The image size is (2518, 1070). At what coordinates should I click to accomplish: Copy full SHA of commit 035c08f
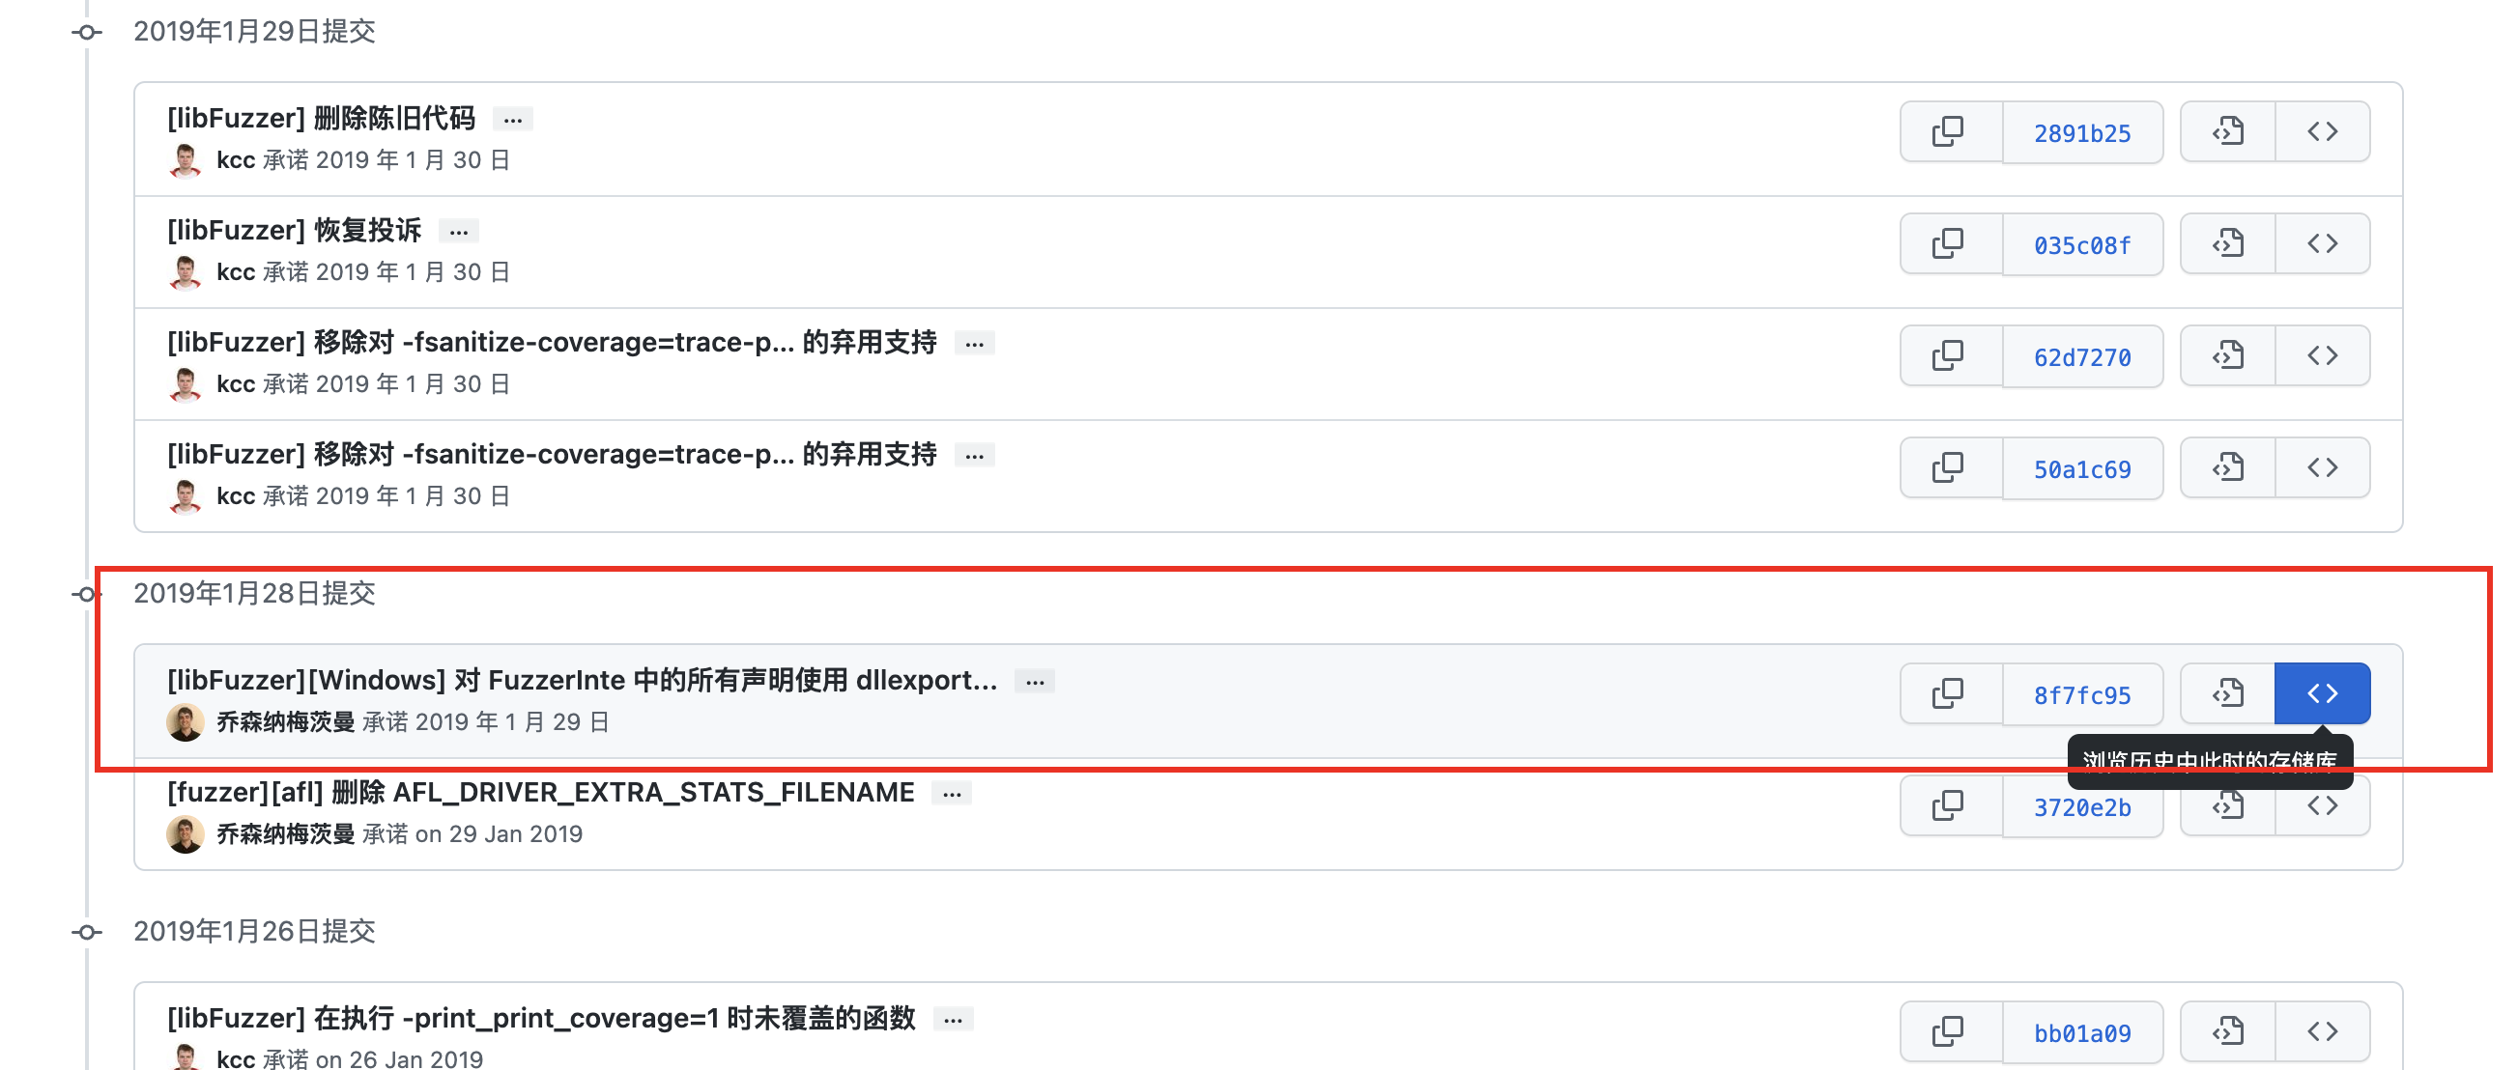point(1949,243)
